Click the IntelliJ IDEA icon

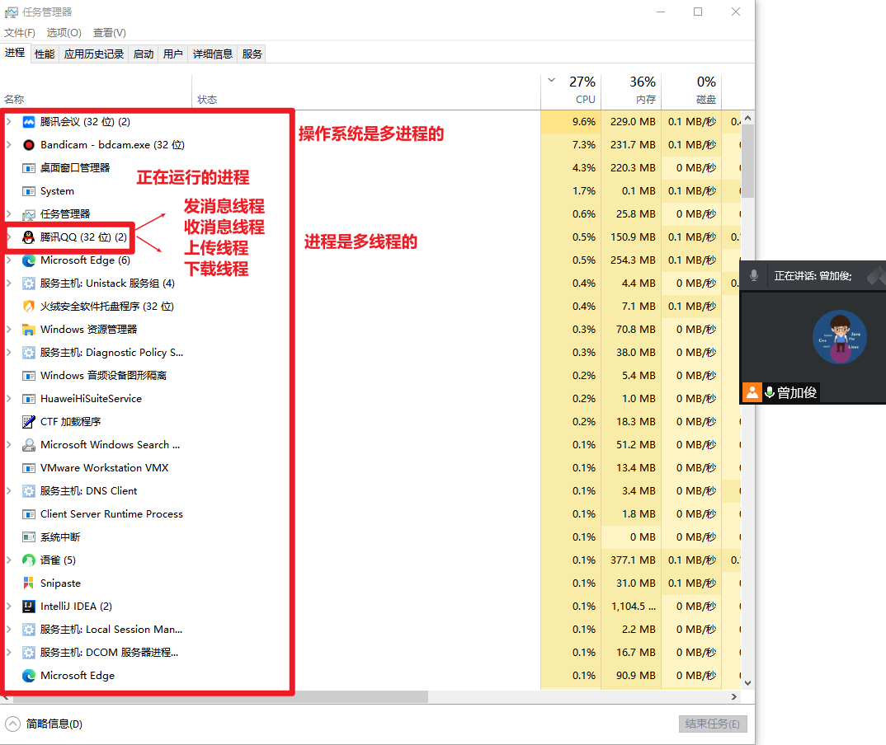[x=28, y=607]
